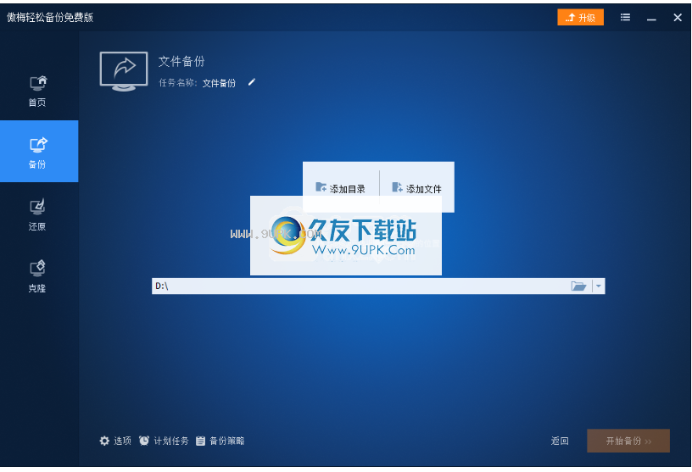
Task: Minimize the AOMEI backup window
Action: [x=651, y=18]
